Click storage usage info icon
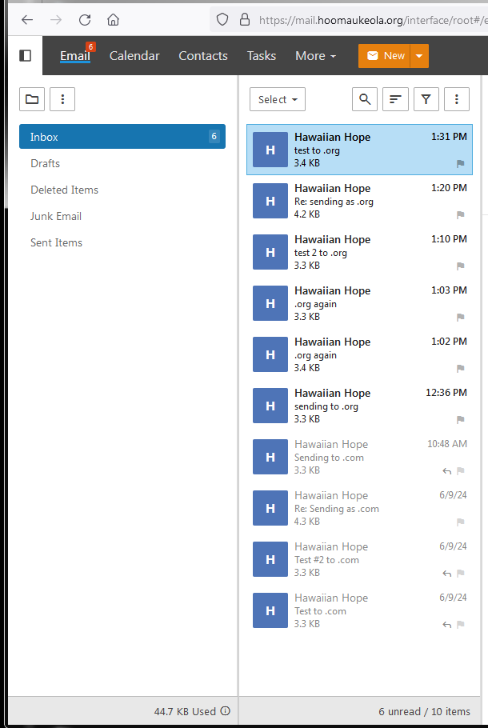The image size is (488, 728). 225,711
